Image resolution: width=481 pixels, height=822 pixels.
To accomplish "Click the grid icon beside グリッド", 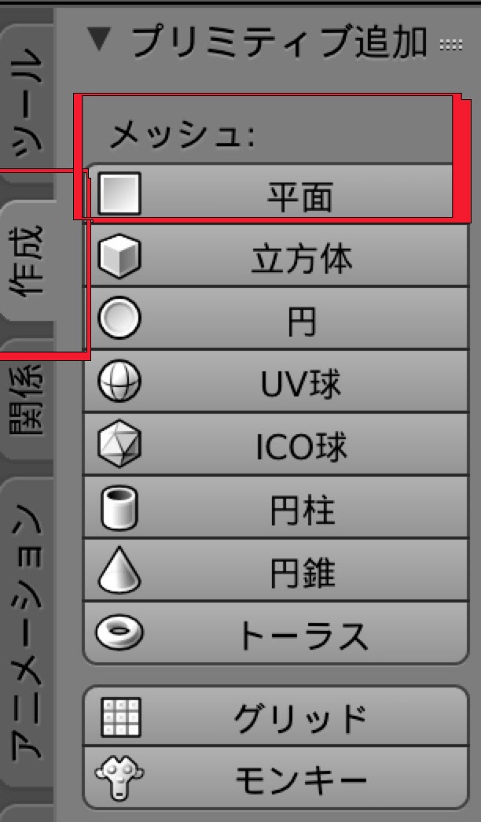I will click(120, 717).
